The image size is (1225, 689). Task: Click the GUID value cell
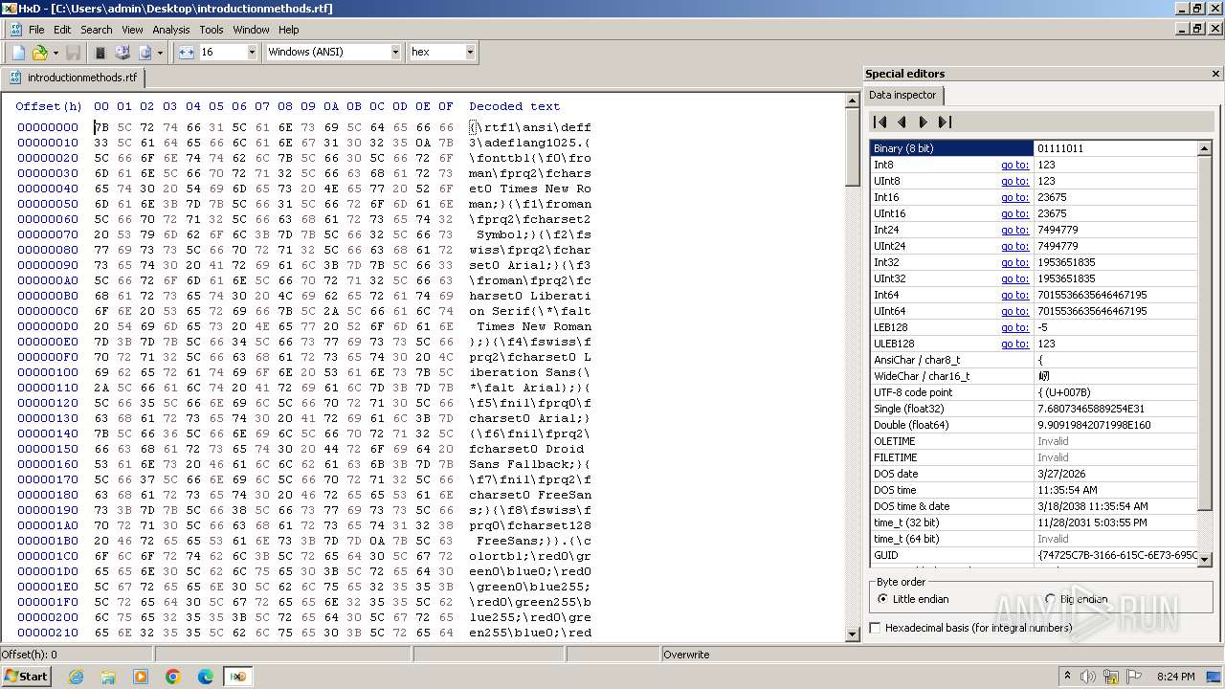(1116, 555)
